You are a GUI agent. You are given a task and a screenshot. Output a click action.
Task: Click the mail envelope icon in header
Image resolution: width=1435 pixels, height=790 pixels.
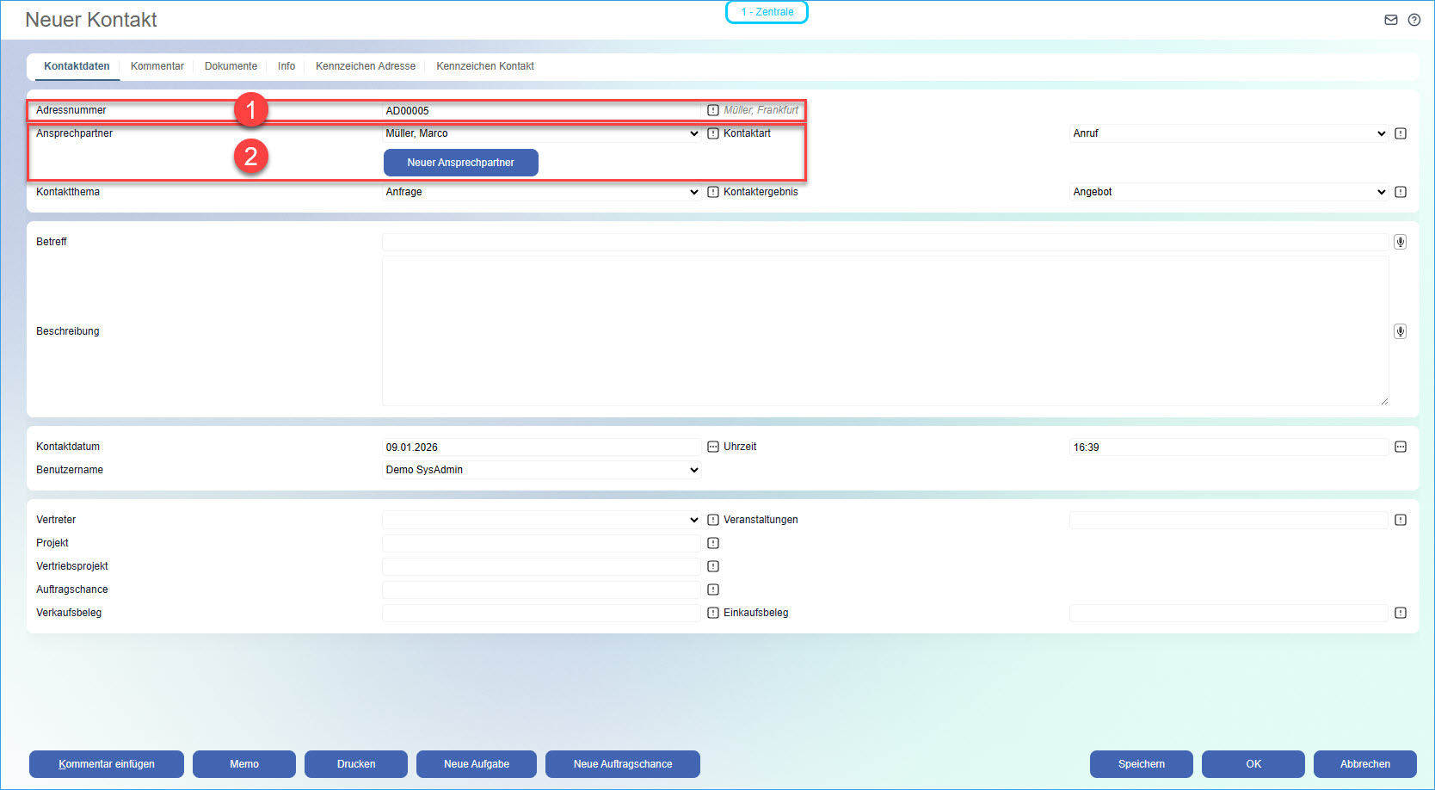pos(1390,20)
